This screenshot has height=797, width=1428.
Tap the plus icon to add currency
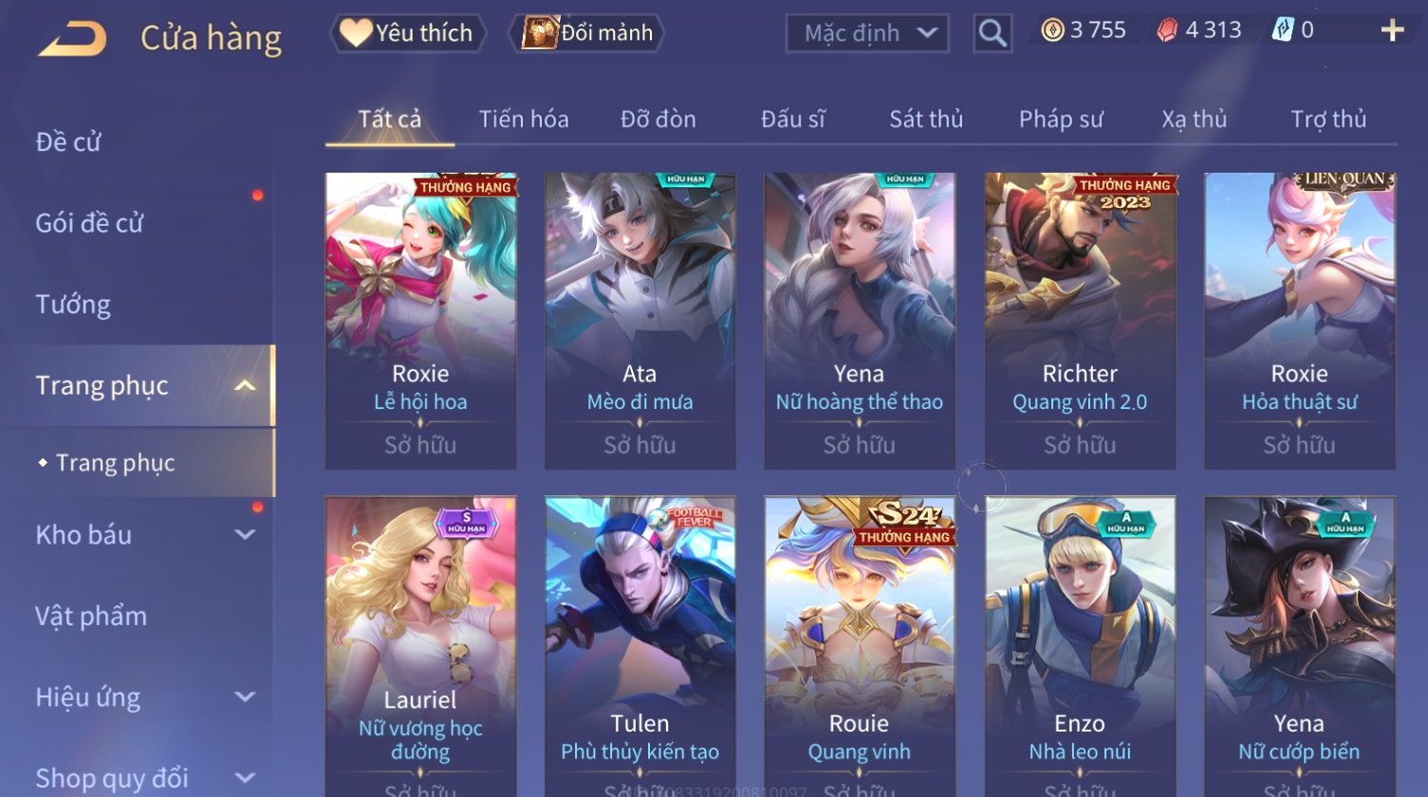coord(1392,31)
